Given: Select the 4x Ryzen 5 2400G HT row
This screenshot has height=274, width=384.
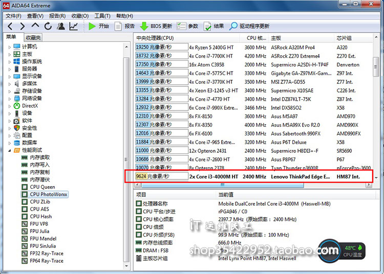Looking at the screenshot, I should tap(253, 48).
